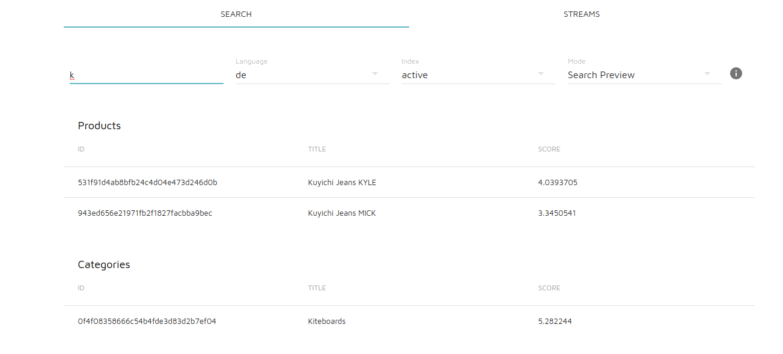Click the Categories SCORE column header
The image size is (783, 354).
pyautogui.click(x=549, y=288)
